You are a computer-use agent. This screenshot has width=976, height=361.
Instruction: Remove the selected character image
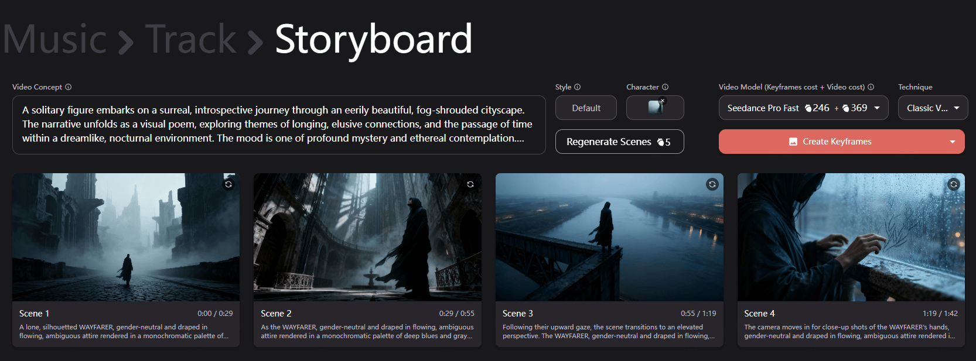[x=663, y=101]
